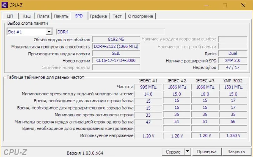Click the CPU-Z app icon in title bar
Viewport: 253px width, 157px height.
tap(4, 5)
